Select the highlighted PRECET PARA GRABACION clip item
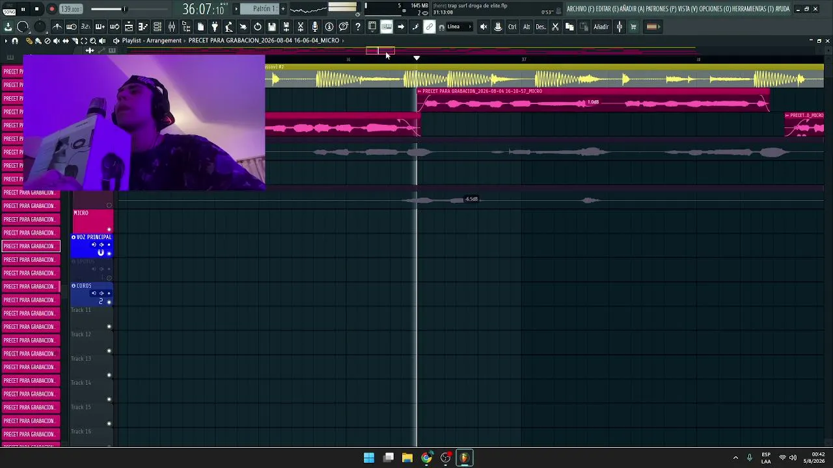 31,246
